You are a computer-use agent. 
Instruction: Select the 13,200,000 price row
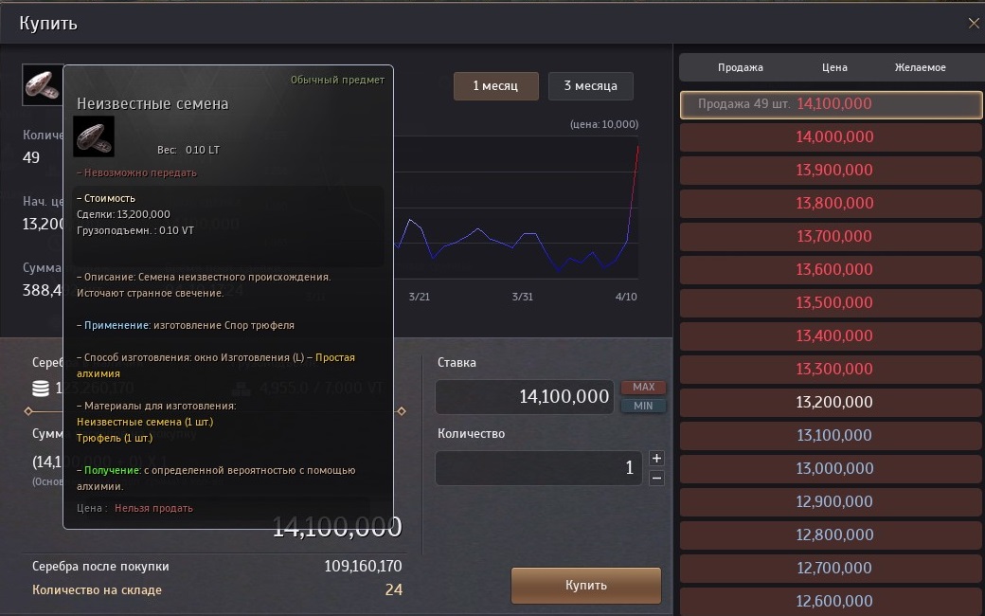point(831,402)
